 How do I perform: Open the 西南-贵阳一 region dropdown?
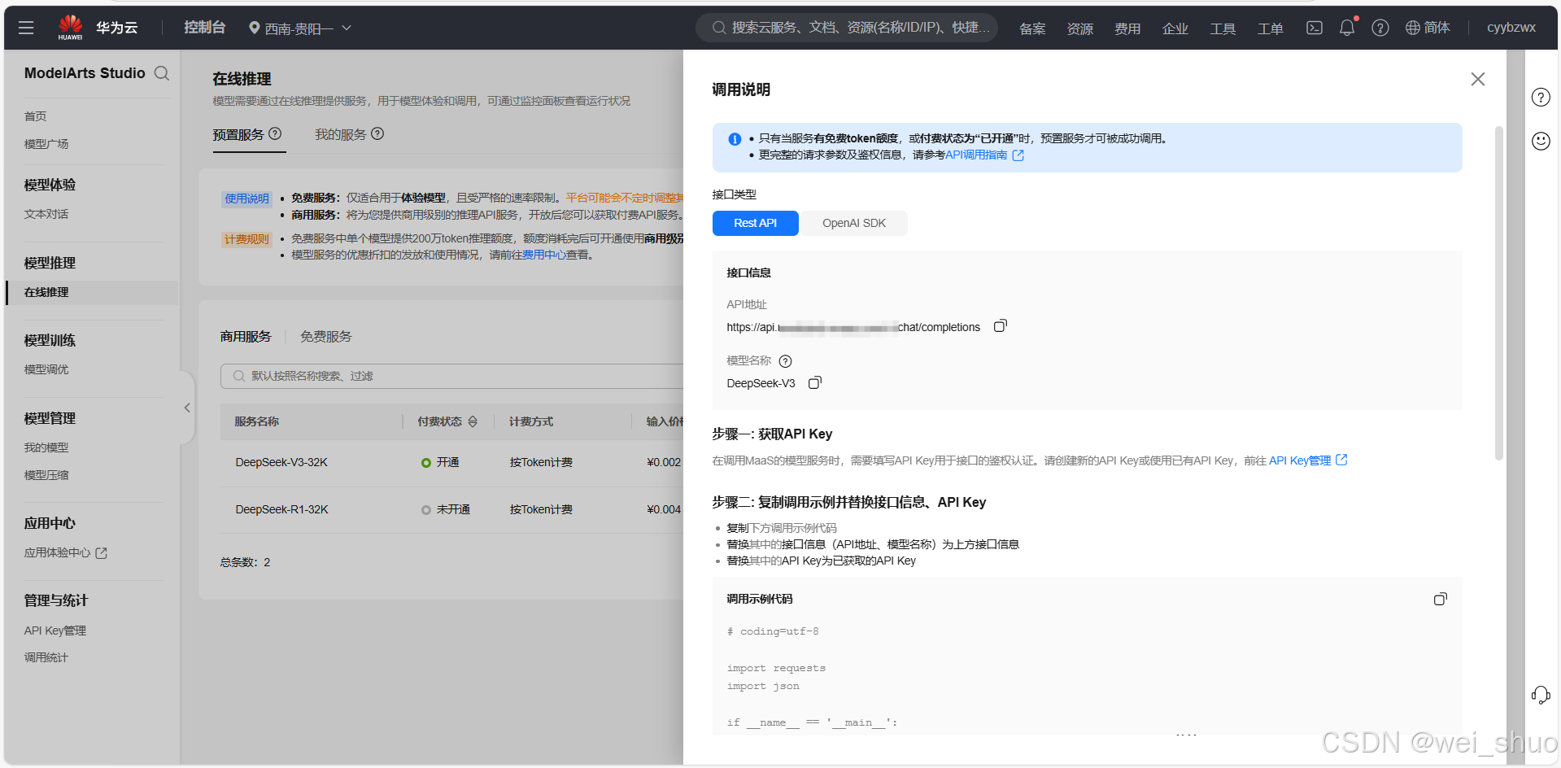click(x=299, y=28)
